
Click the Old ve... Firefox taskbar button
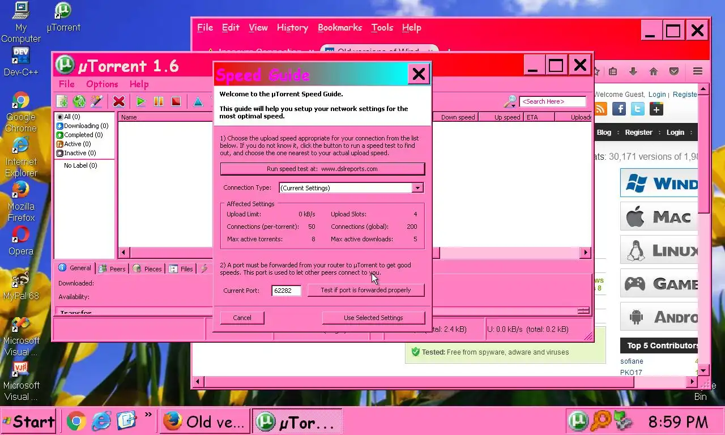[204, 421]
